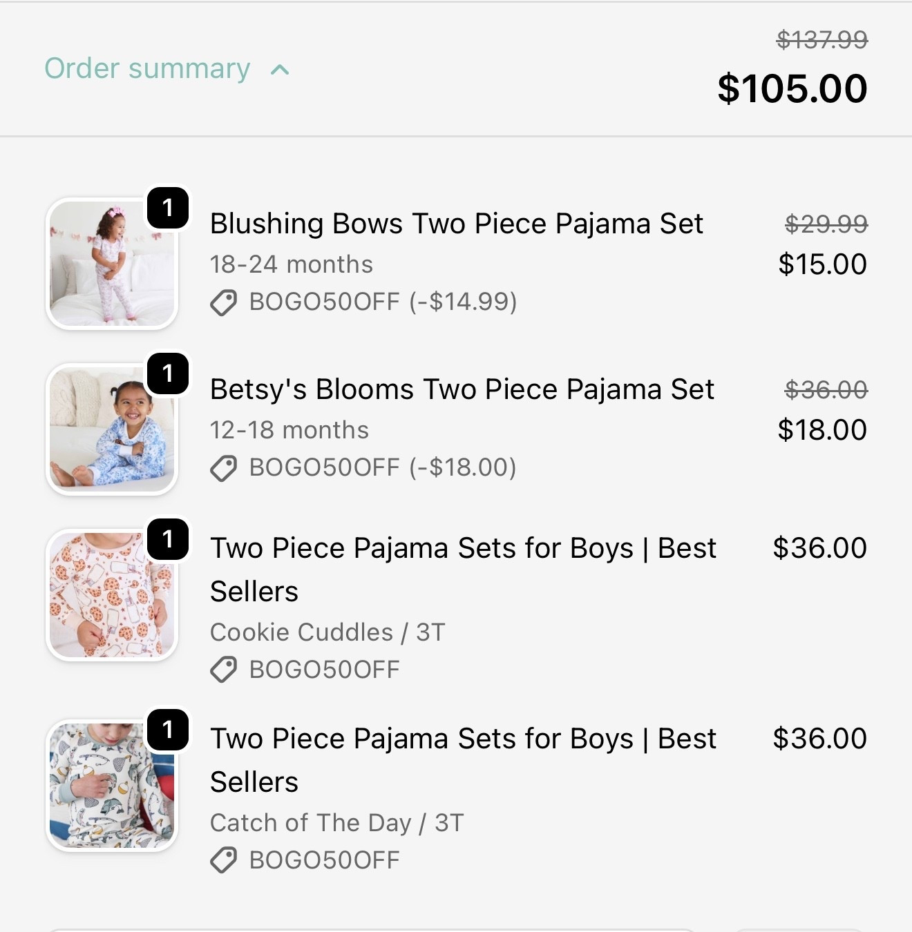
Task: Click the BOGO50OFF (-$14.99) discount label
Action: [x=383, y=302]
